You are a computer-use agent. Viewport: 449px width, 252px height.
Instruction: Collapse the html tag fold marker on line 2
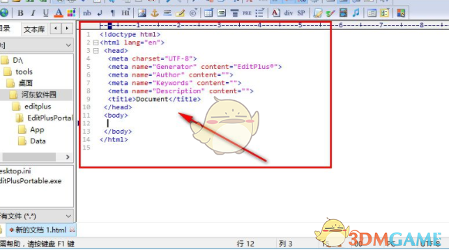pos(96,42)
